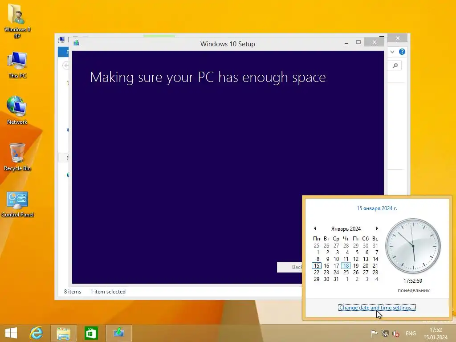Screen dimensions: 456x342
Task: Launch Internet Explorer from taskbar
Action: 37,333
